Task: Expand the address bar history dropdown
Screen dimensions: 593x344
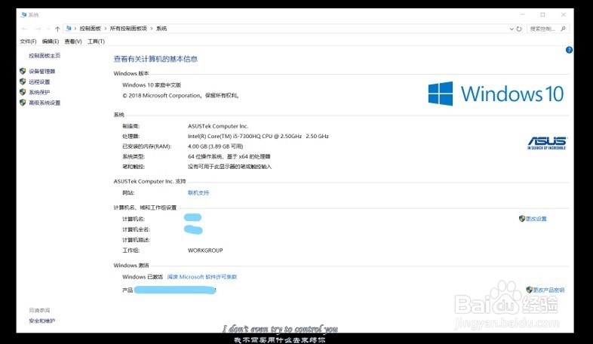Action: [512, 29]
